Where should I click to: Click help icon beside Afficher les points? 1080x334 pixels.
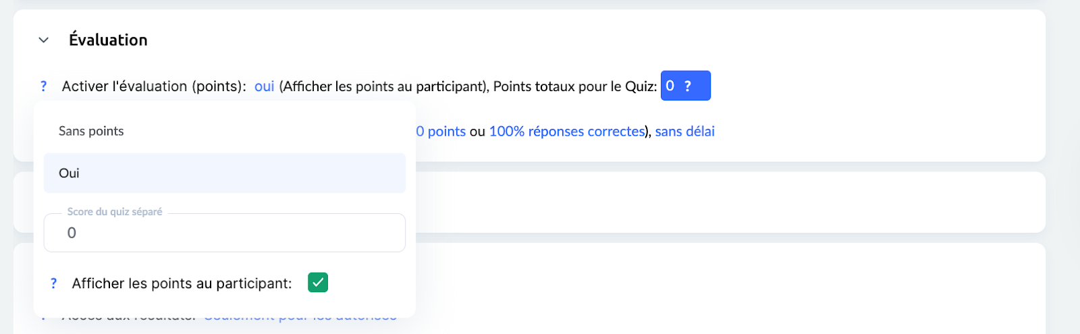tap(54, 283)
